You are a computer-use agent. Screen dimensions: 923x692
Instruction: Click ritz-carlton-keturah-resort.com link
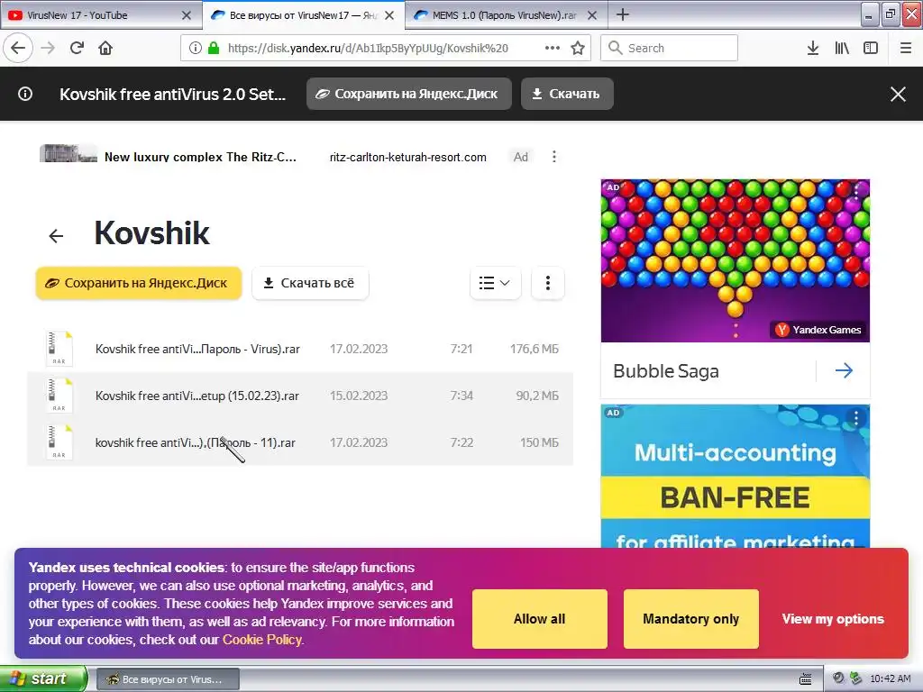coord(408,157)
